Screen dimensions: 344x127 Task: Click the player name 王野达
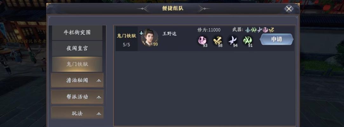[x=169, y=34]
